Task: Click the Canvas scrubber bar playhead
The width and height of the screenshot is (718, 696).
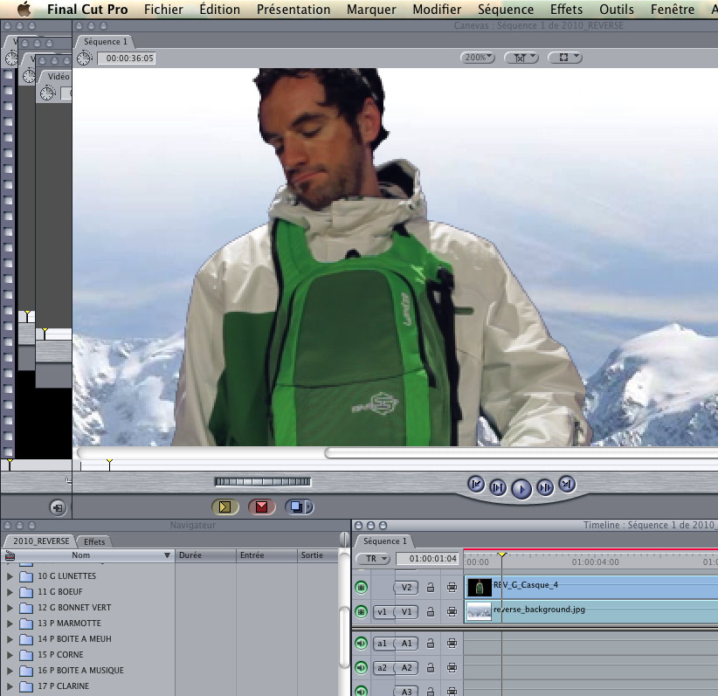Action: coord(109,465)
